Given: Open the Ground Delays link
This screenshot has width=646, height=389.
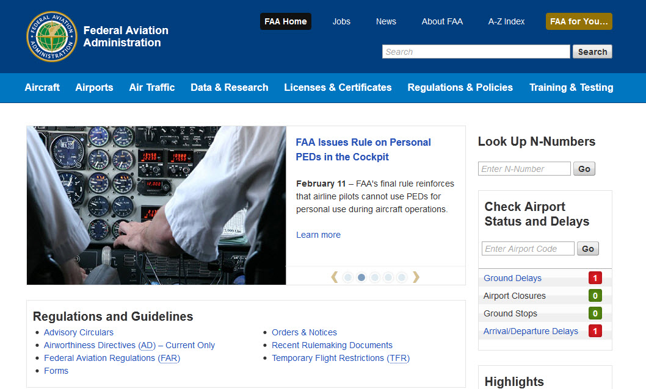Looking at the screenshot, I should (x=512, y=278).
